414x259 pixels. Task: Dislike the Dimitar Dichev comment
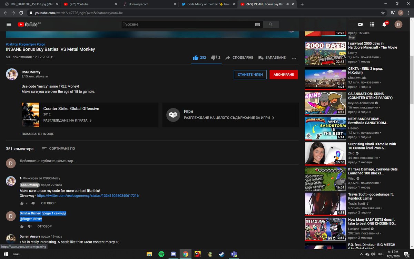[29, 227]
